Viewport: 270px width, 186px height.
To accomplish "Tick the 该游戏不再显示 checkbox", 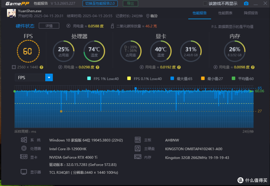I will tap(205, 3).
